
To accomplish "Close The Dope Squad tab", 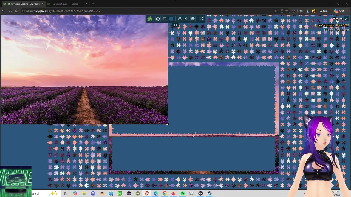I will pyautogui.click(x=87, y=4).
